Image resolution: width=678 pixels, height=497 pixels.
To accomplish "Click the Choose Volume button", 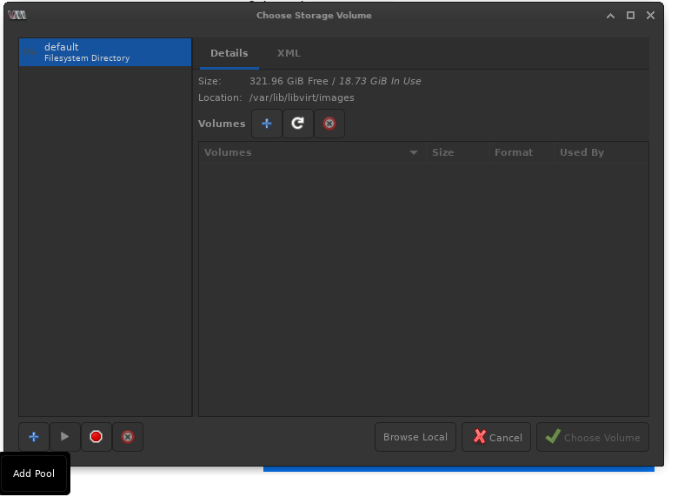I will (593, 437).
